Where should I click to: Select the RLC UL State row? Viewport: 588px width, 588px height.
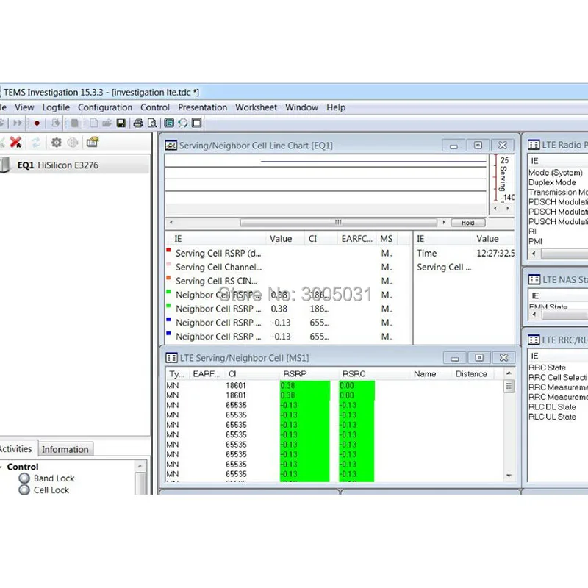point(552,417)
